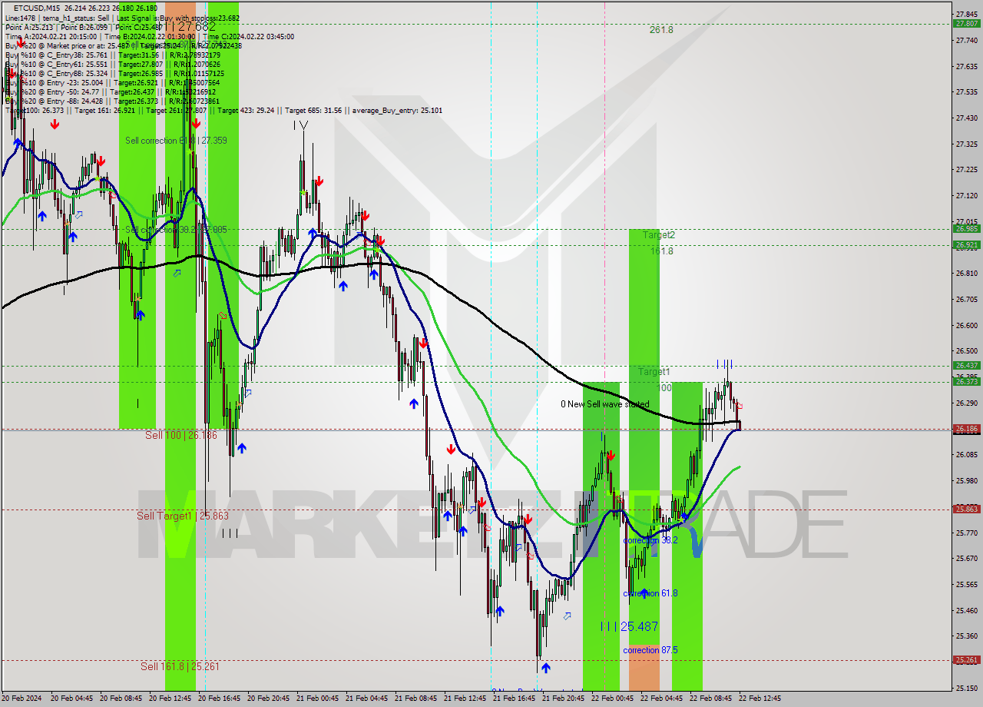Click the 26.921 green price tag
The image size is (983, 707).
(x=967, y=244)
